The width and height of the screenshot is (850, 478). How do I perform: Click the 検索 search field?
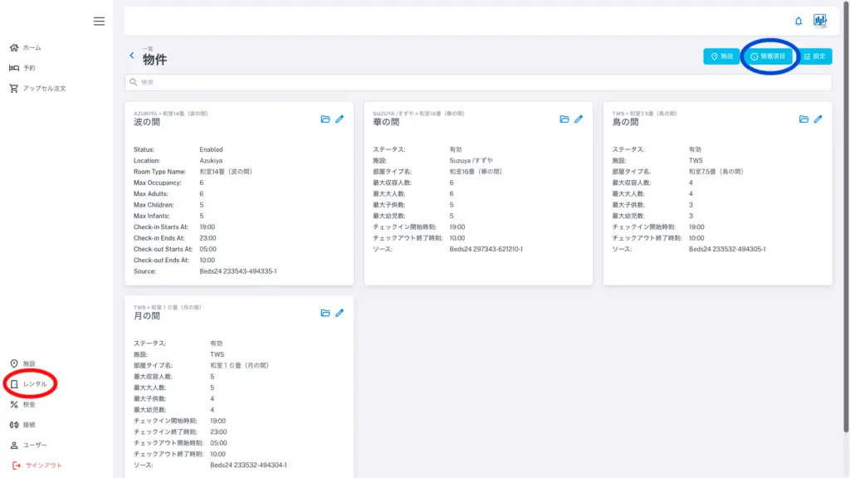(x=477, y=82)
